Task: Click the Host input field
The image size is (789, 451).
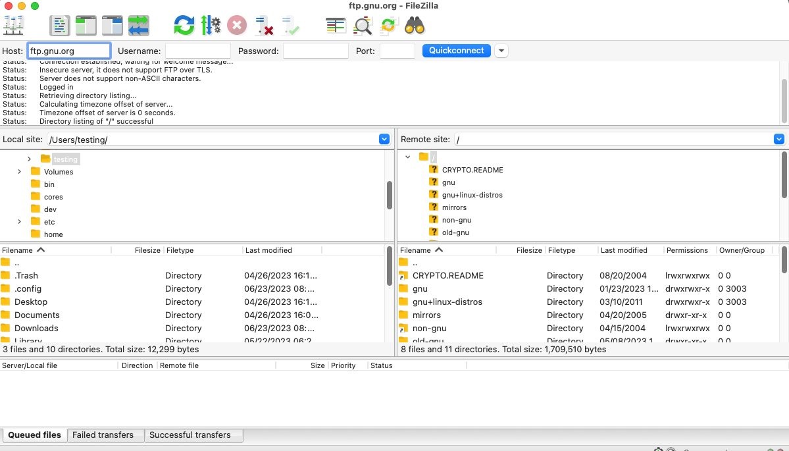Action: click(x=69, y=51)
